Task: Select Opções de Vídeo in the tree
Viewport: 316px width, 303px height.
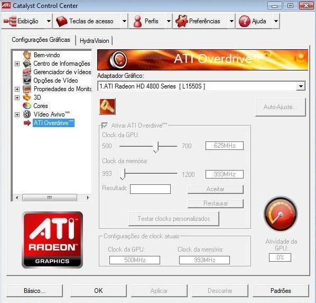Action: pos(55,81)
